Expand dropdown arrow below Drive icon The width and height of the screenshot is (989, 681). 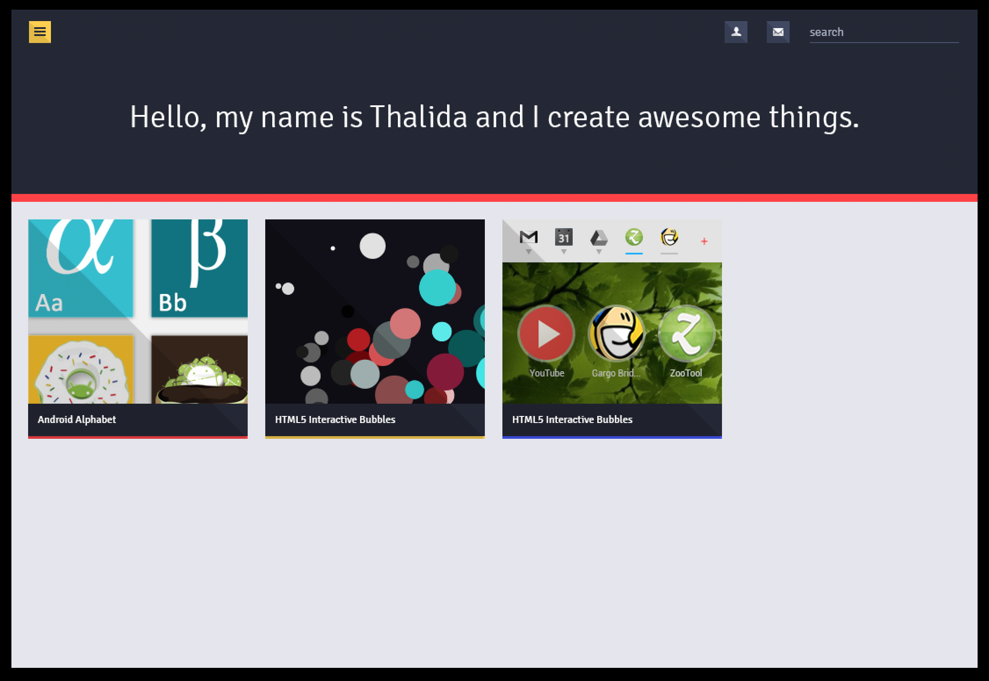tap(599, 252)
